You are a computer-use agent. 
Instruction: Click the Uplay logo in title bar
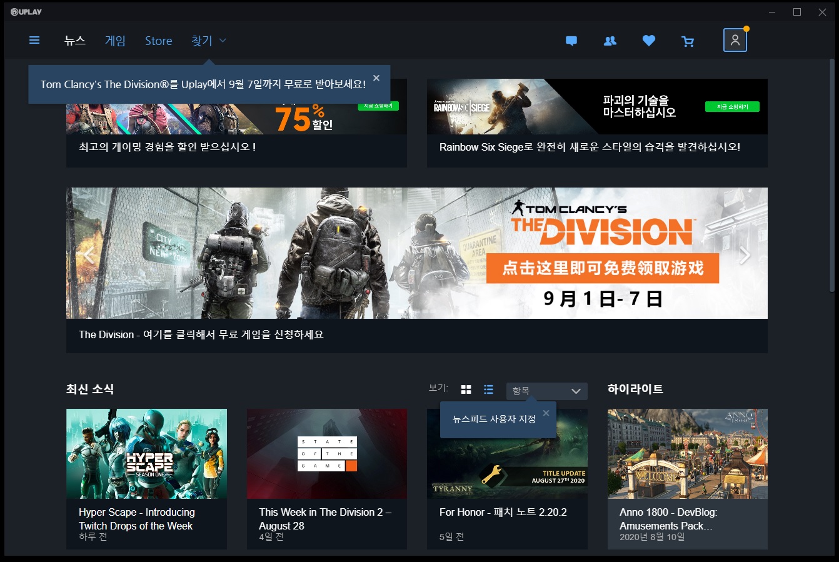(x=26, y=12)
